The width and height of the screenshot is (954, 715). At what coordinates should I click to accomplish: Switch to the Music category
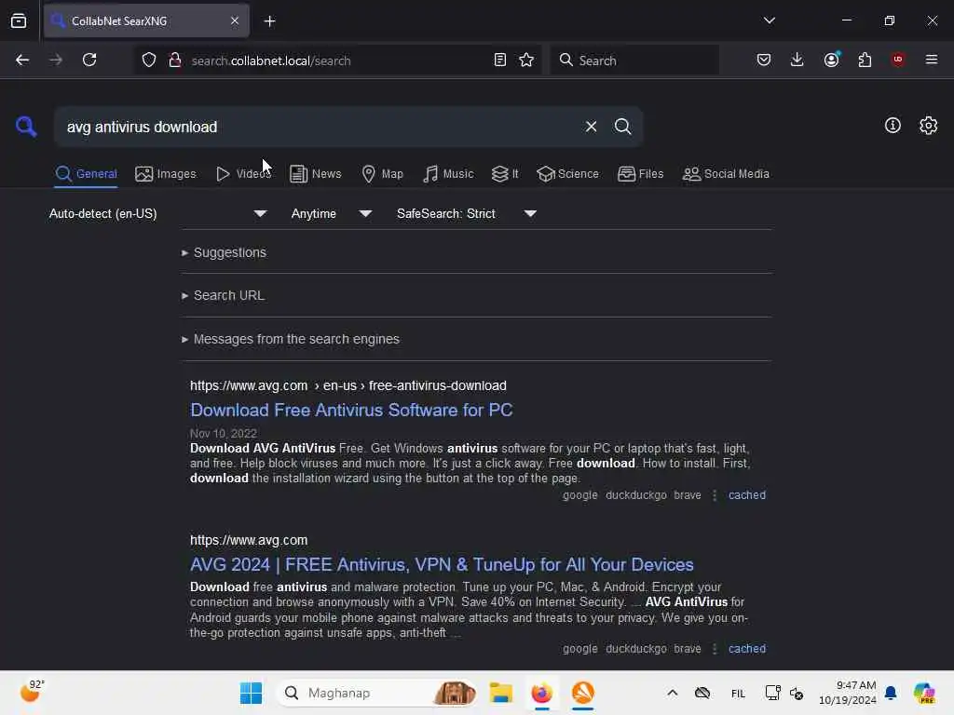pos(448,174)
